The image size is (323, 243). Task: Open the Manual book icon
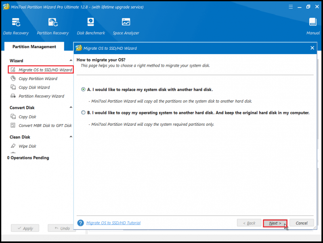(313, 26)
